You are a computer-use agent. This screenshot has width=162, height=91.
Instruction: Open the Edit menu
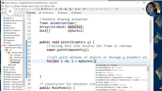pos(6,6)
